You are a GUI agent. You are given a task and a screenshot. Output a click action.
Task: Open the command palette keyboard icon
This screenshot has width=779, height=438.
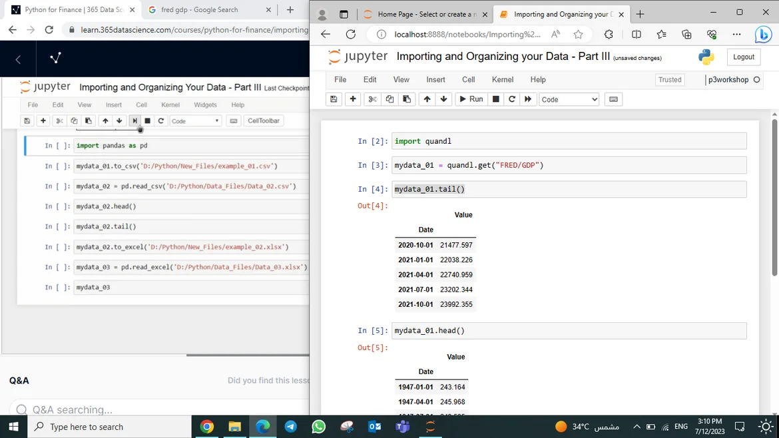(613, 99)
